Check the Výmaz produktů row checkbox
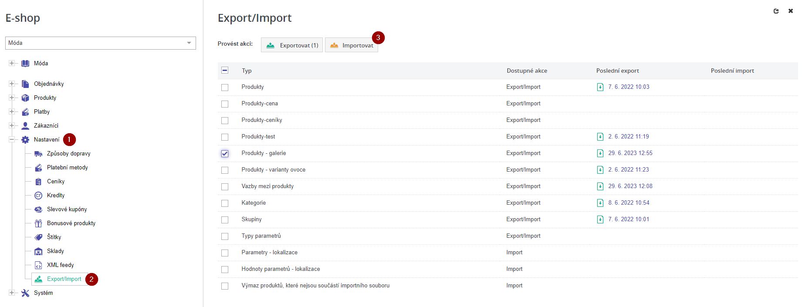809x307 pixels. [x=225, y=286]
